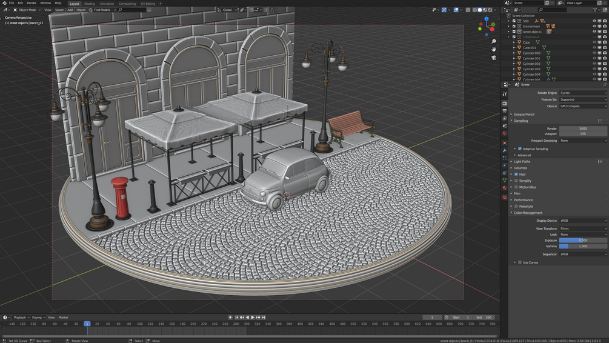The height and width of the screenshot is (343, 609).
Task: Enable the Motion Blur checkbox
Action: pyautogui.click(x=516, y=187)
